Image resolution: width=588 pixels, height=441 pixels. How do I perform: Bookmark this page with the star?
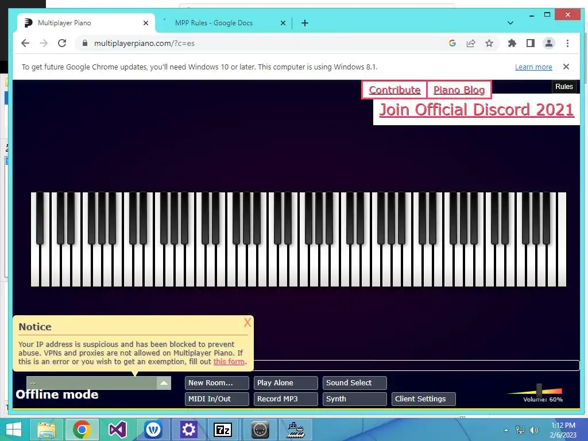(489, 43)
